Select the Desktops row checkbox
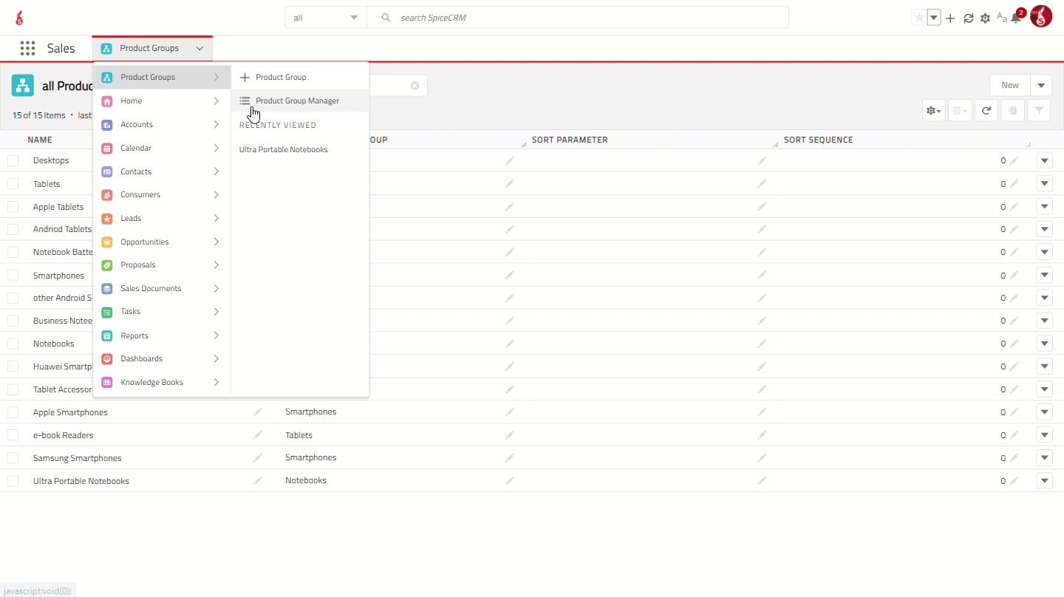The image size is (1064, 597). click(x=13, y=160)
